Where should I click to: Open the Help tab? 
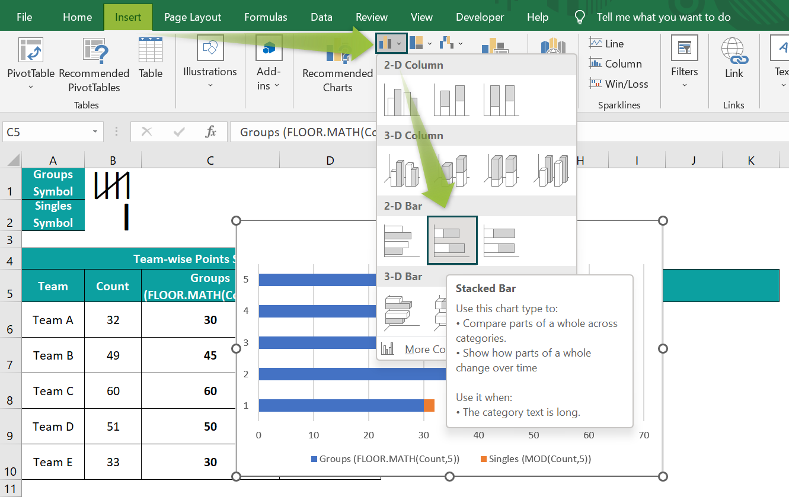(538, 17)
